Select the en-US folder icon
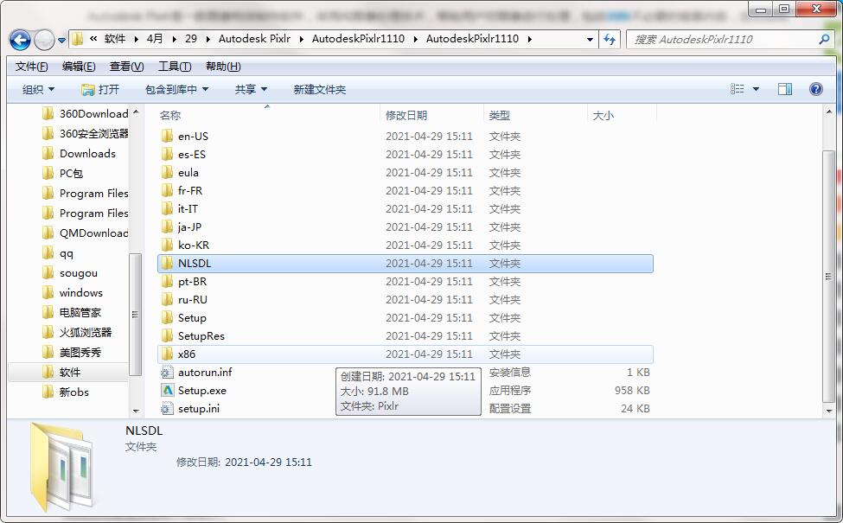This screenshot has height=523, width=843. [x=167, y=136]
